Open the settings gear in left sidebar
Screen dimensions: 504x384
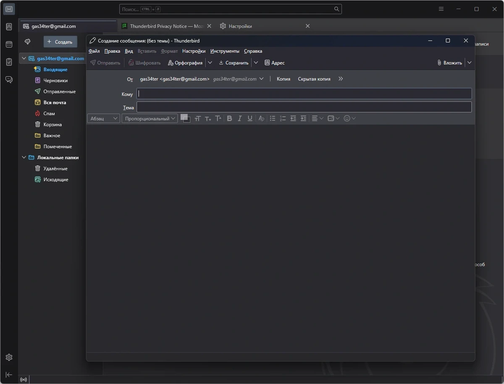coord(9,357)
